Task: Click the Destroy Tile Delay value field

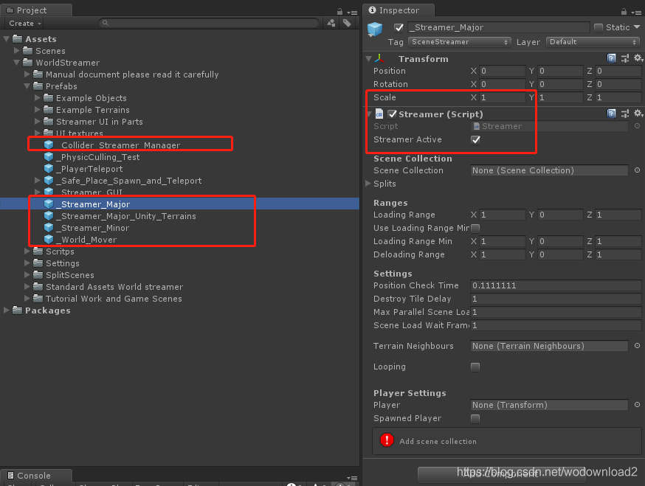Action: click(x=556, y=299)
